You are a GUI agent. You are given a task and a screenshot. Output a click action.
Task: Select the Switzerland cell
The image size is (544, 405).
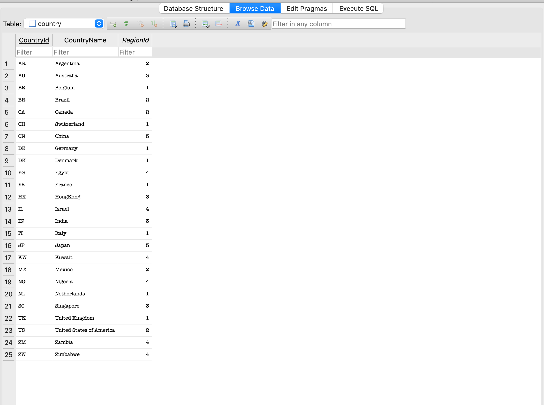click(70, 124)
